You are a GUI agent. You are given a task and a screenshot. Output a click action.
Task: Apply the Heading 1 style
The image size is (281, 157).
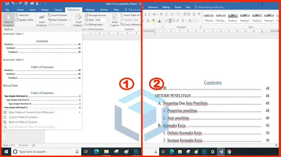pyautogui.click(x=233, y=18)
